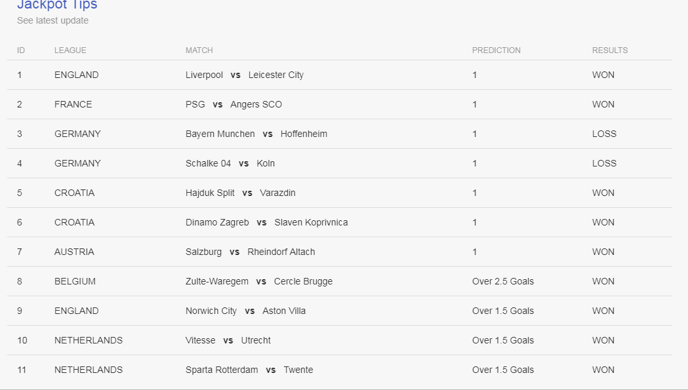688x390 pixels.
Task: Select the Hajduk Split vs Varazdin row
Action: (x=340, y=193)
